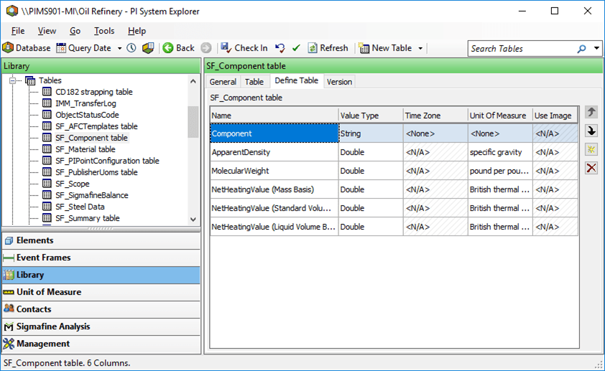605x371 pixels.
Task: Click the clock time icon in toolbar
Action: click(131, 48)
